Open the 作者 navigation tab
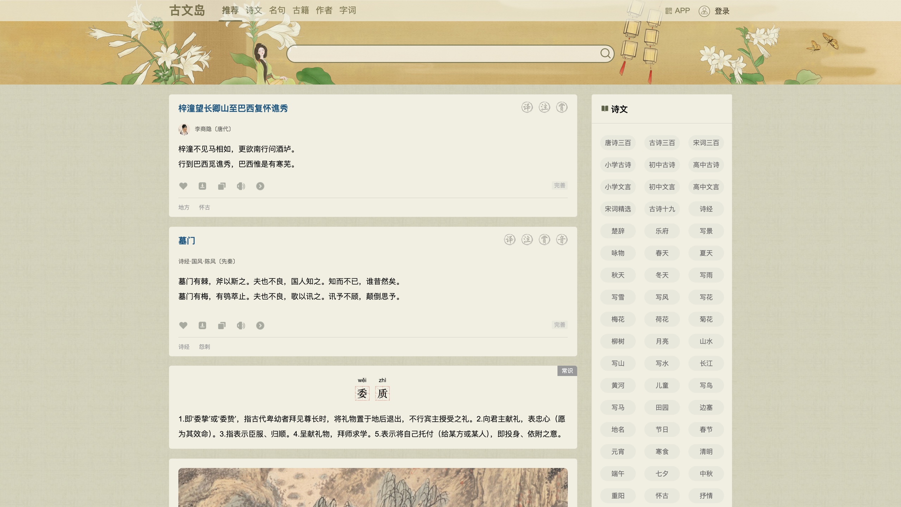Viewport: 901px width, 507px height. [x=324, y=11]
